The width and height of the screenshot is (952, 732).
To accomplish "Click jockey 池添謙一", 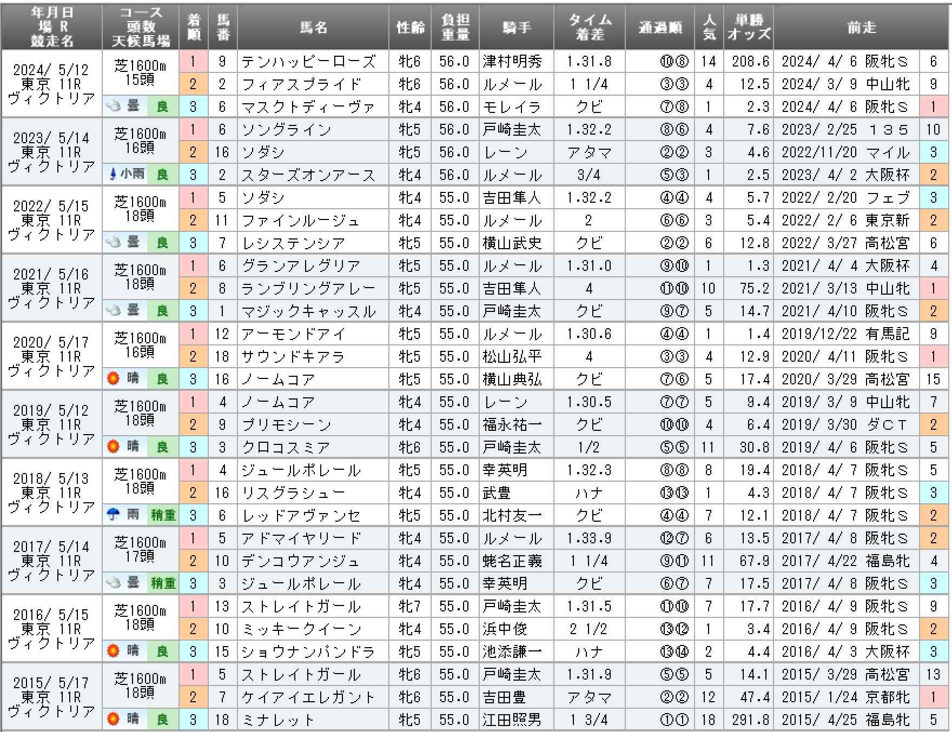I will click(512, 652).
